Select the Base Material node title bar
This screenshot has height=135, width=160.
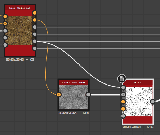coord(20,8)
